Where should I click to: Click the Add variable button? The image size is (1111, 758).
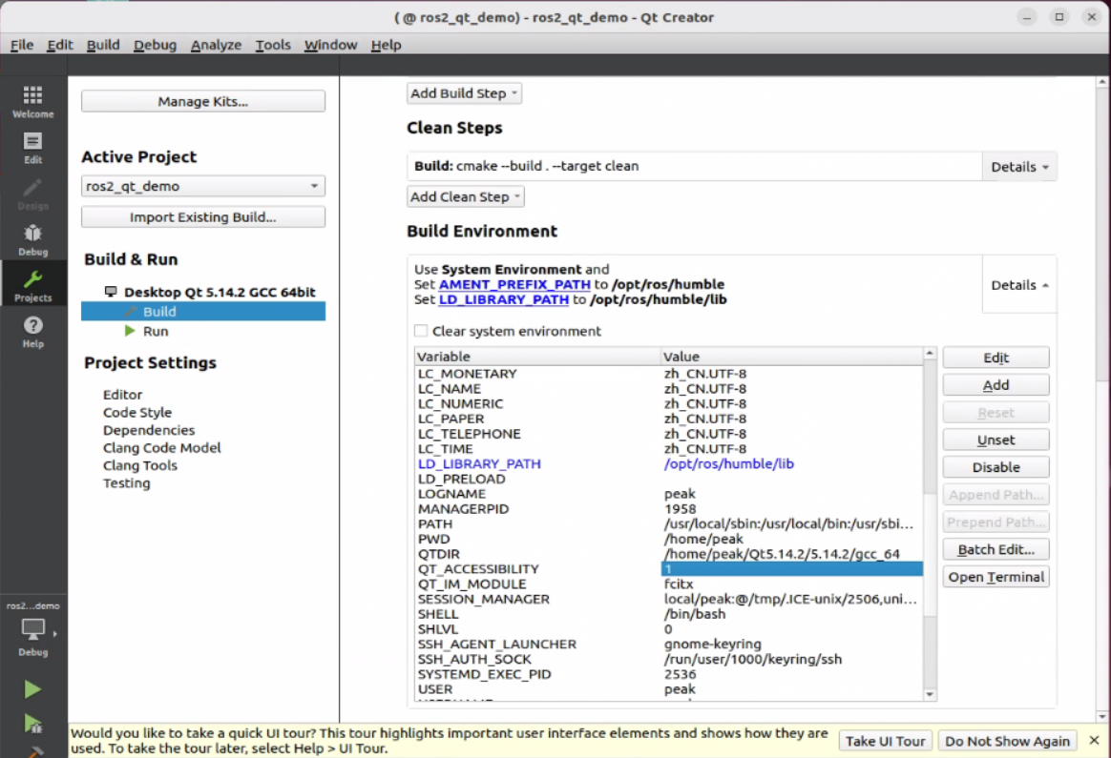(996, 385)
